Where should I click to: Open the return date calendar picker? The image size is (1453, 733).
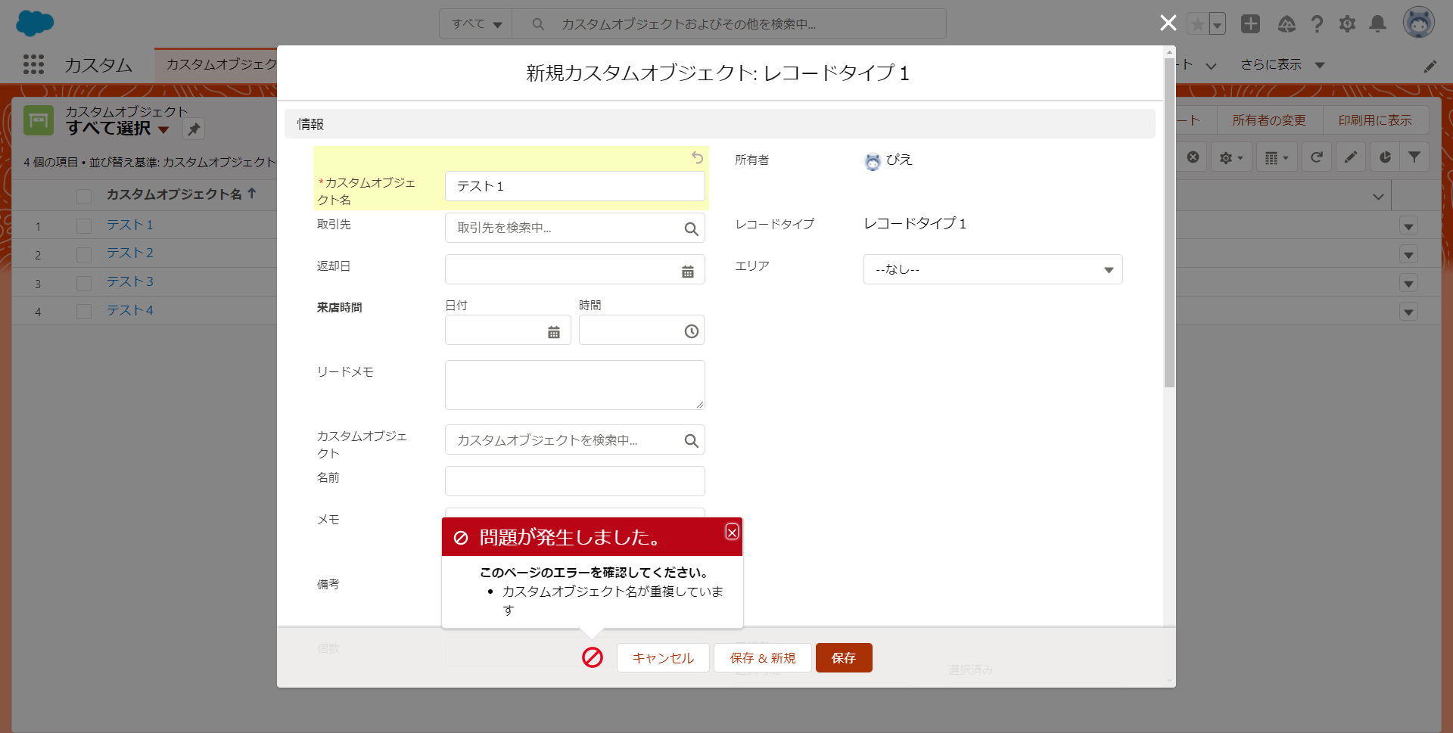coord(687,271)
